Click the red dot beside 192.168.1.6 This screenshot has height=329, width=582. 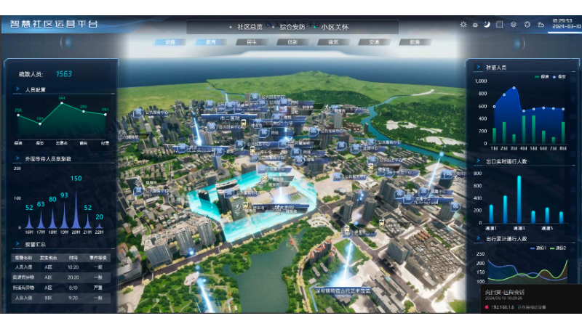coord(487,307)
